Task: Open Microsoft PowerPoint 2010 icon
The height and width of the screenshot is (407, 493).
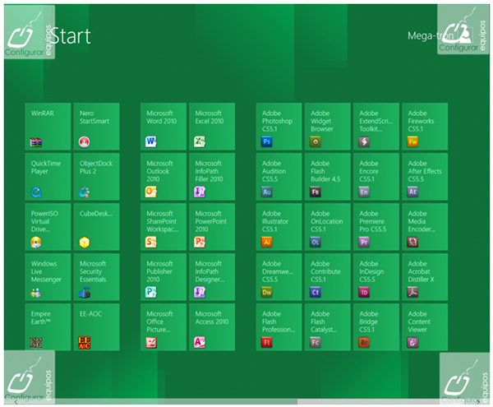Action: (200, 243)
